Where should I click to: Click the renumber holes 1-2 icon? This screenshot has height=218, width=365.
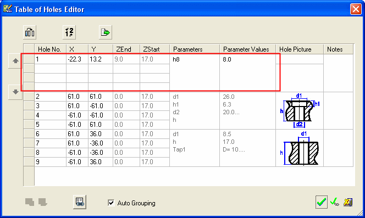69,32
